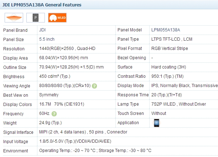Select the '20 (Typ.)(Tr+Td)' response time
This screenshot has width=218, height=157.
point(167,95)
